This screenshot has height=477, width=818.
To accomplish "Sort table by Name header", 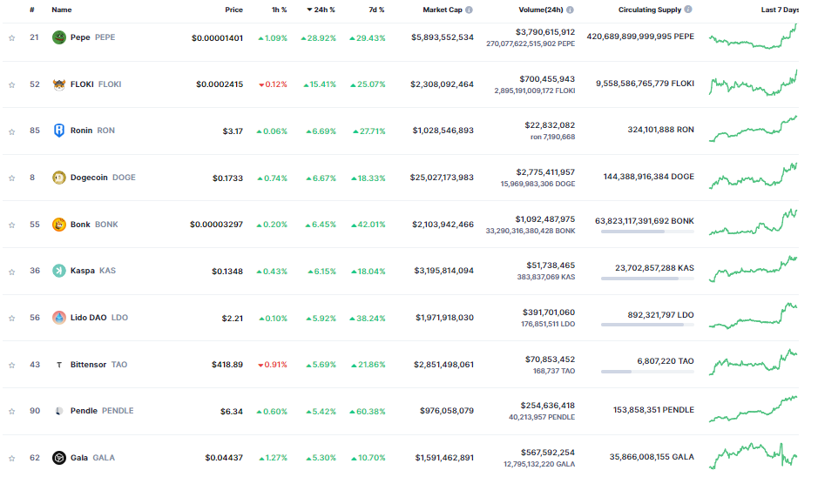I will click(x=62, y=10).
